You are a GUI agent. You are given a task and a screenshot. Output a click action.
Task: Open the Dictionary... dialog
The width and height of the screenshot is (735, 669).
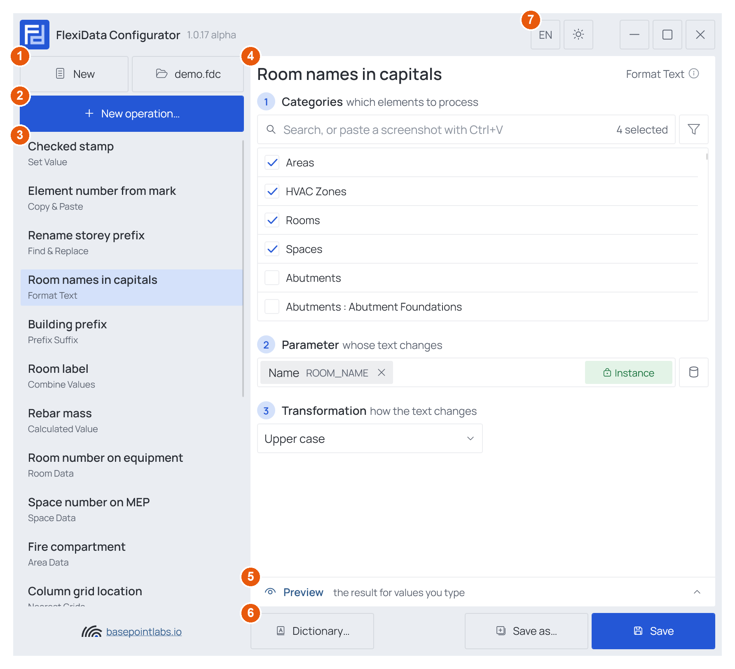312,631
